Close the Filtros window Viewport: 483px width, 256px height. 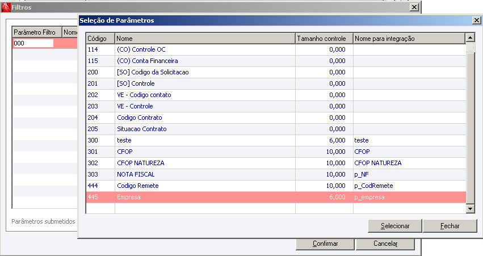tap(414, 7)
